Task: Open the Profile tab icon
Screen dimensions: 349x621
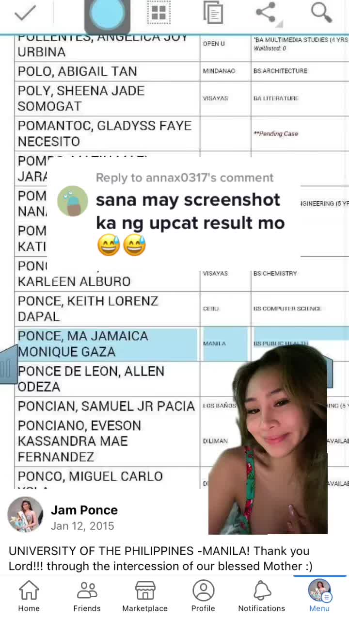Action: click(x=203, y=597)
